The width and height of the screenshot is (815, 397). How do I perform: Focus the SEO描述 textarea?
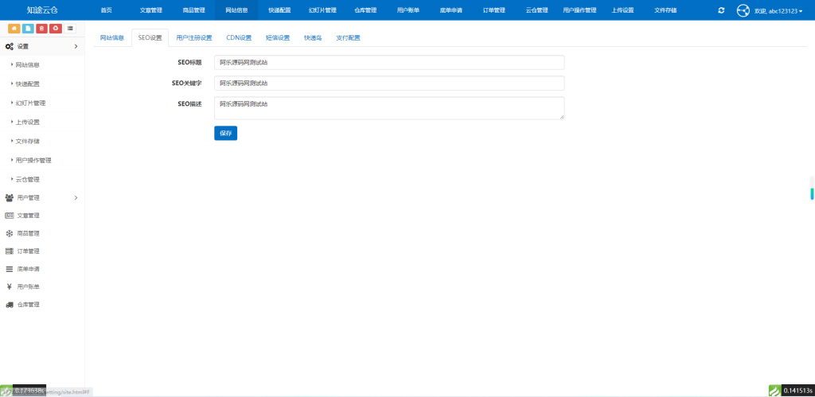(x=389, y=108)
